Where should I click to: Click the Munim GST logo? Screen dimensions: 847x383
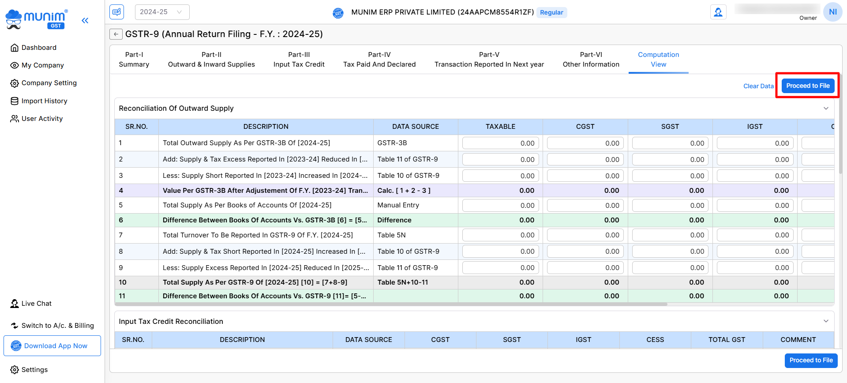[36, 20]
